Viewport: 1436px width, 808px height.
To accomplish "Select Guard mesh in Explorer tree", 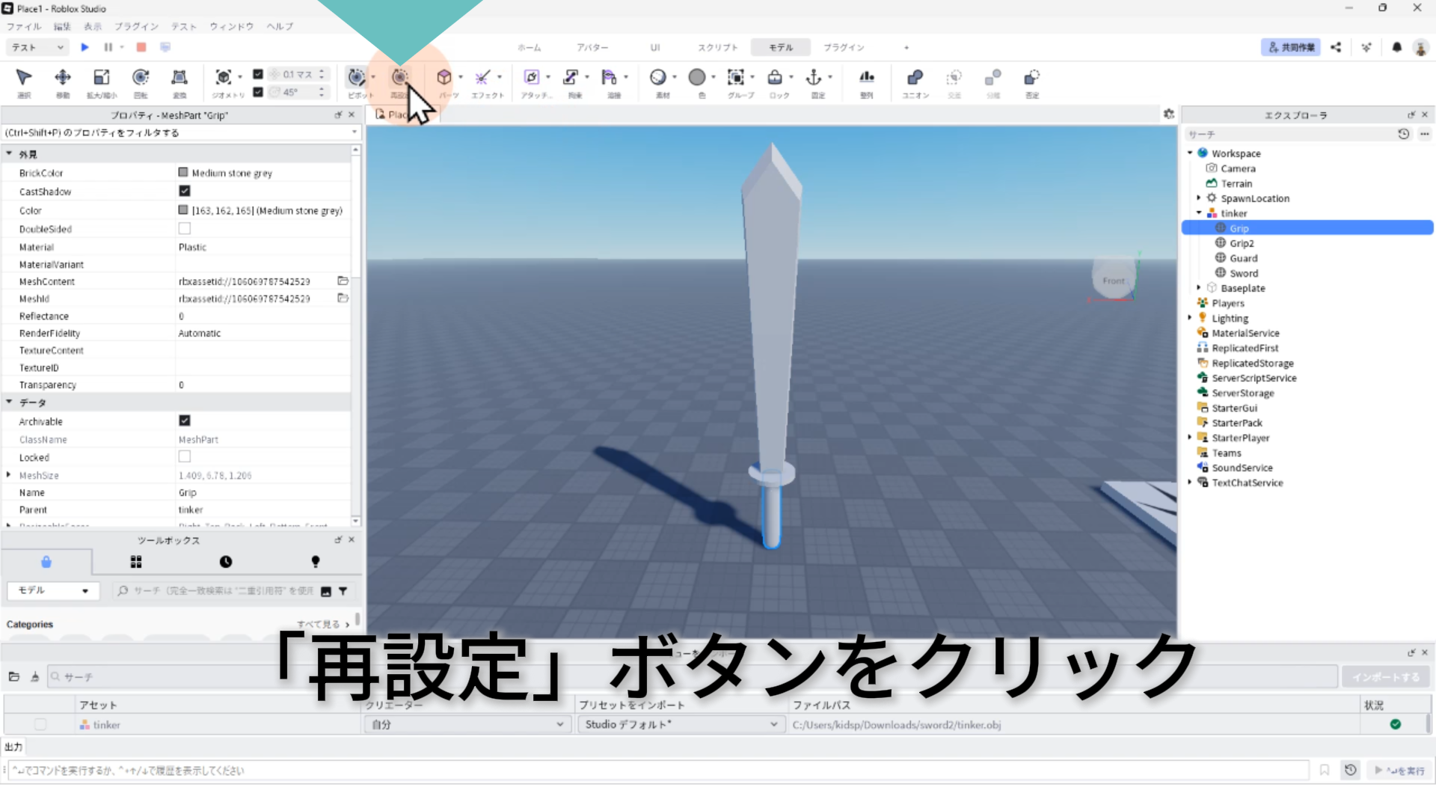I will tap(1243, 258).
